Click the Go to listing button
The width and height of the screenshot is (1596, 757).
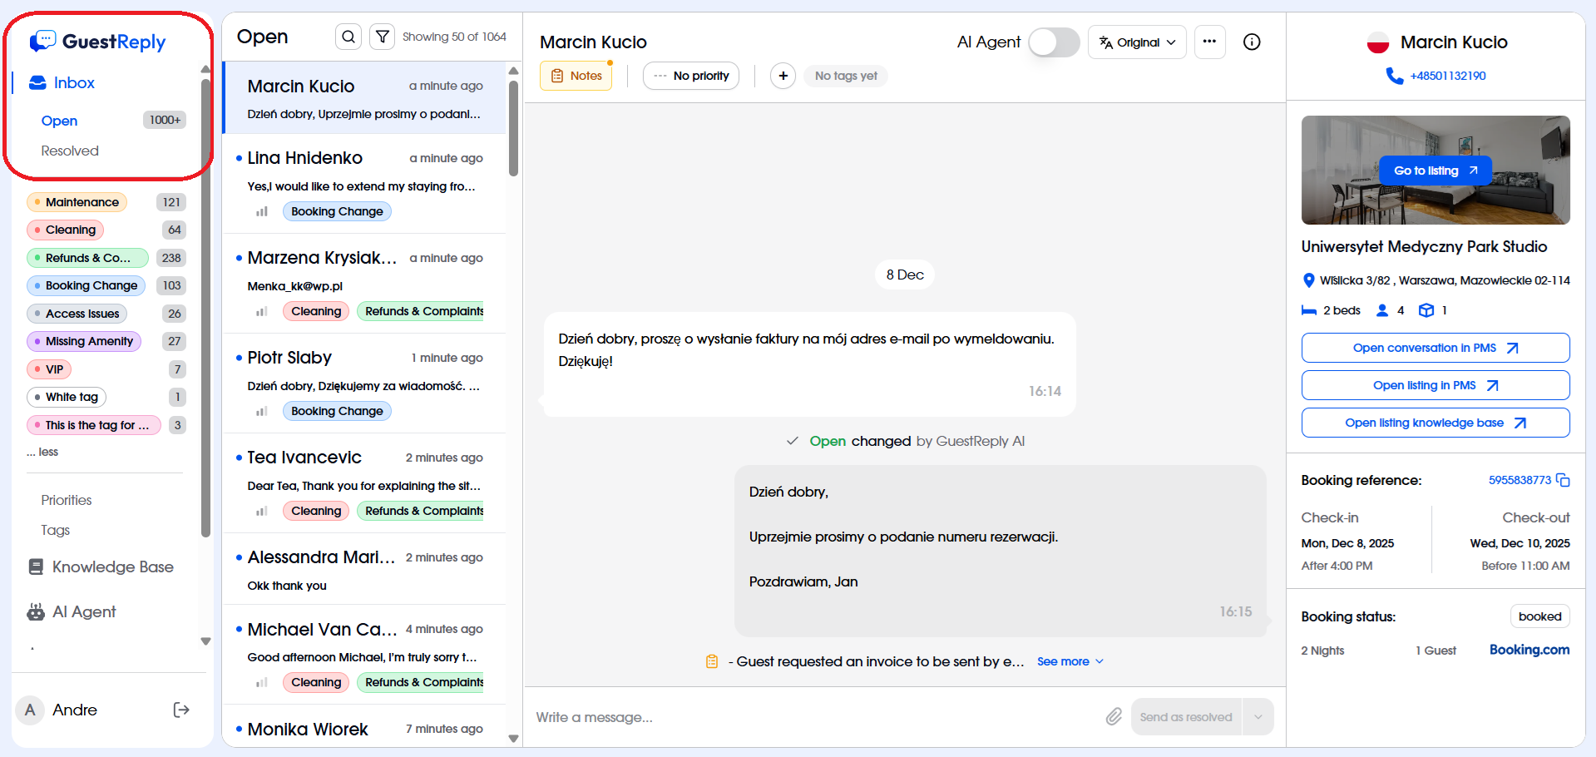coord(1435,171)
